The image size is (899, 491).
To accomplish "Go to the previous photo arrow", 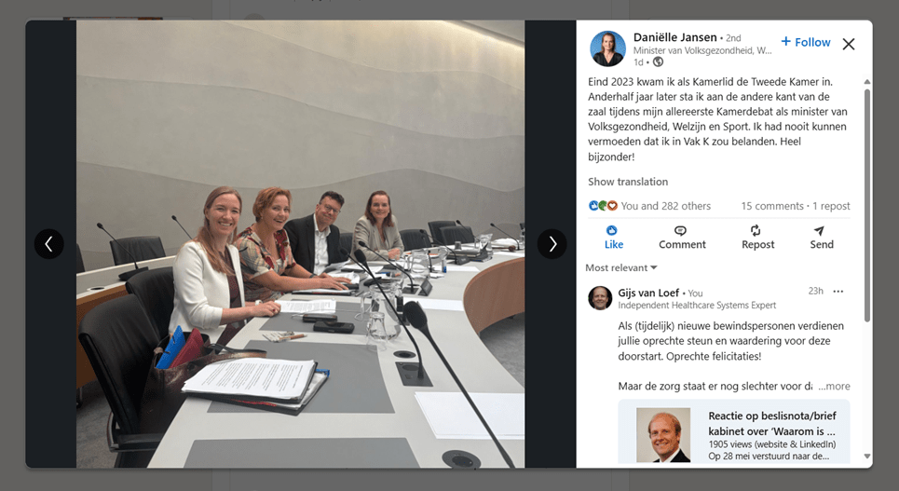I will pos(49,244).
